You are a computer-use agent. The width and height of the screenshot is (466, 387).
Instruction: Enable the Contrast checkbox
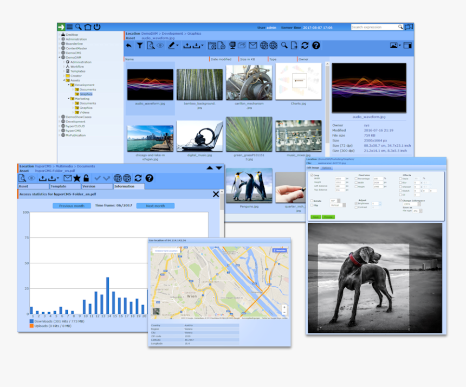356,207
